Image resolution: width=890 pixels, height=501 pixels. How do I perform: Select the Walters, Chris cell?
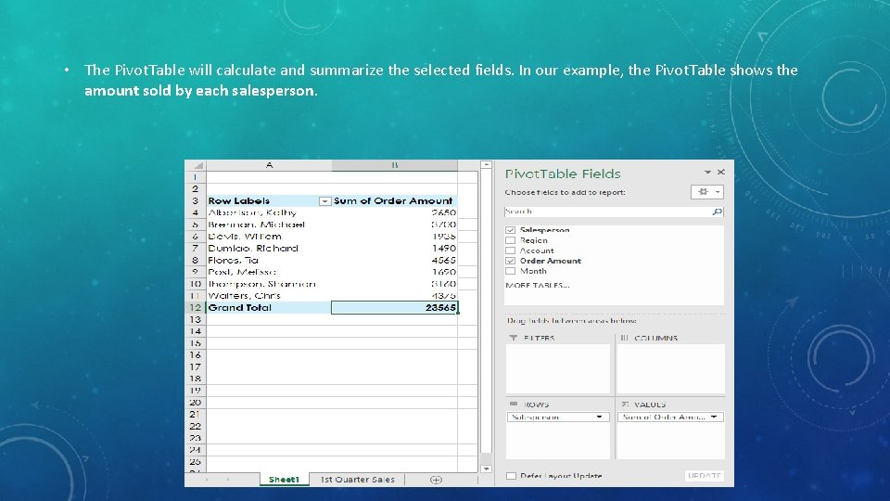click(269, 295)
